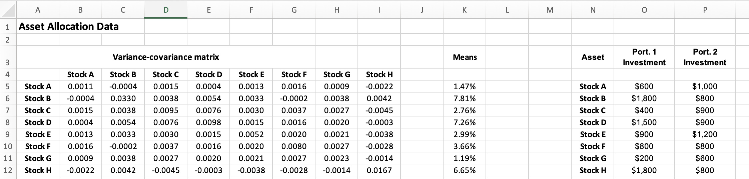This screenshot has width=749, height=179.
Task: Select column P header
Action: click(x=705, y=10)
